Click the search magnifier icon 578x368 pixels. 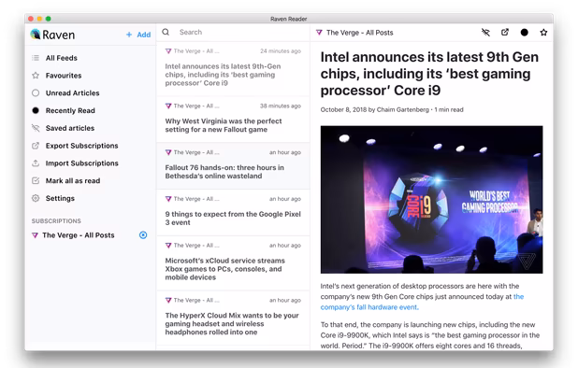click(x=166, y=32)
